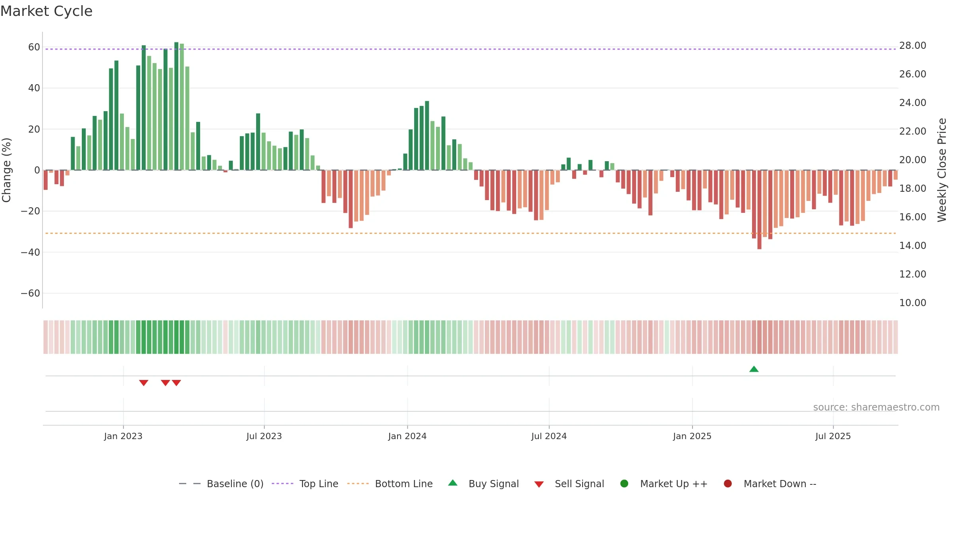Click the grey dashed Baseline legend sample
The image size is (953, 536).
(x=190, y=484)
